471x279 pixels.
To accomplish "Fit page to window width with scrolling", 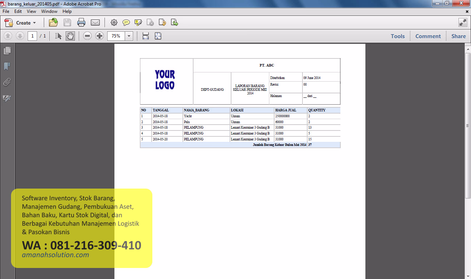I will pyautogui.click(x=146, y=36).
